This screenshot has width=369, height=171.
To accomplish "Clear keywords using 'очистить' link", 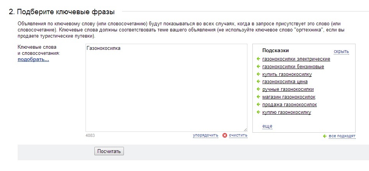I will [238, 135].
